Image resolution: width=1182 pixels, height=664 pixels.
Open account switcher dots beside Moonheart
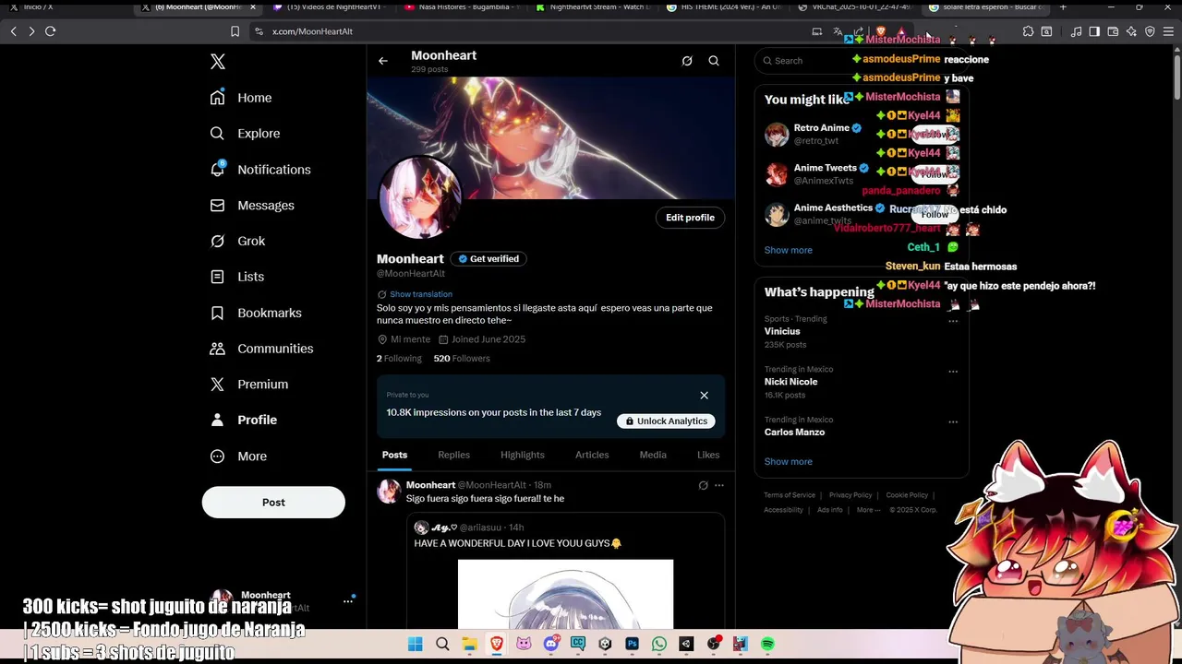coord(348,601)
